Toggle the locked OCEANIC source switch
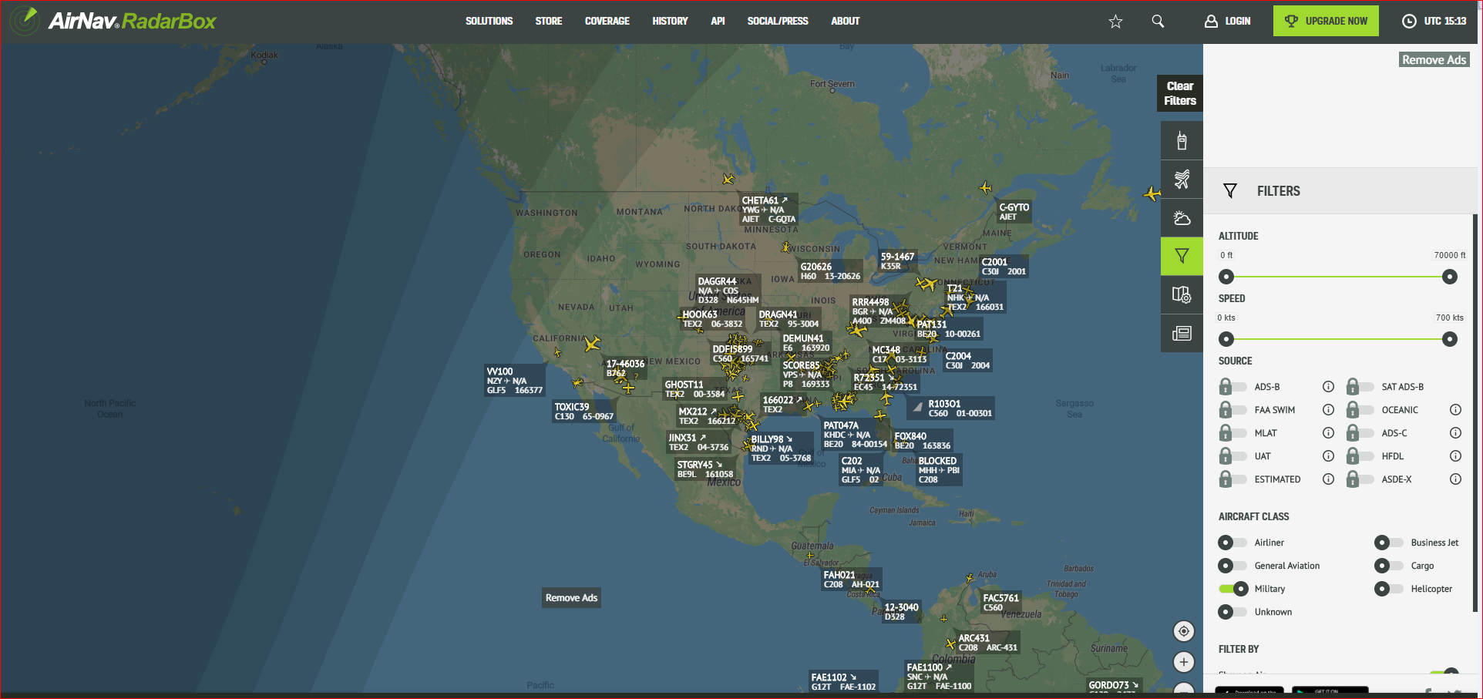1483x699 pixels. tap(1359, 410)
